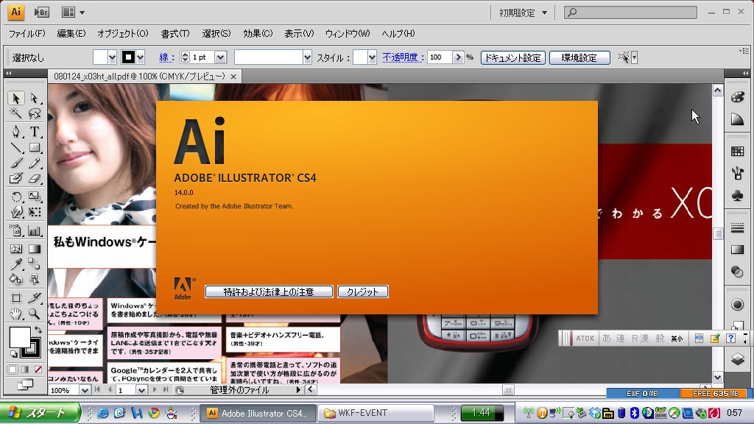Select the Hand tool
Viewport: 754px width, 424px height.
click(x=16, y=314)
